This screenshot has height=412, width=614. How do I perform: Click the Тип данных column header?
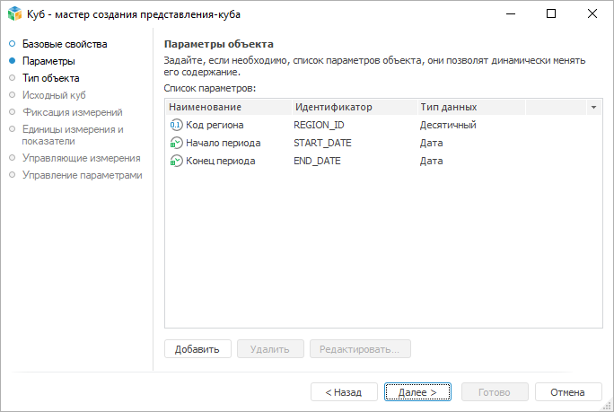pos(449,107)
